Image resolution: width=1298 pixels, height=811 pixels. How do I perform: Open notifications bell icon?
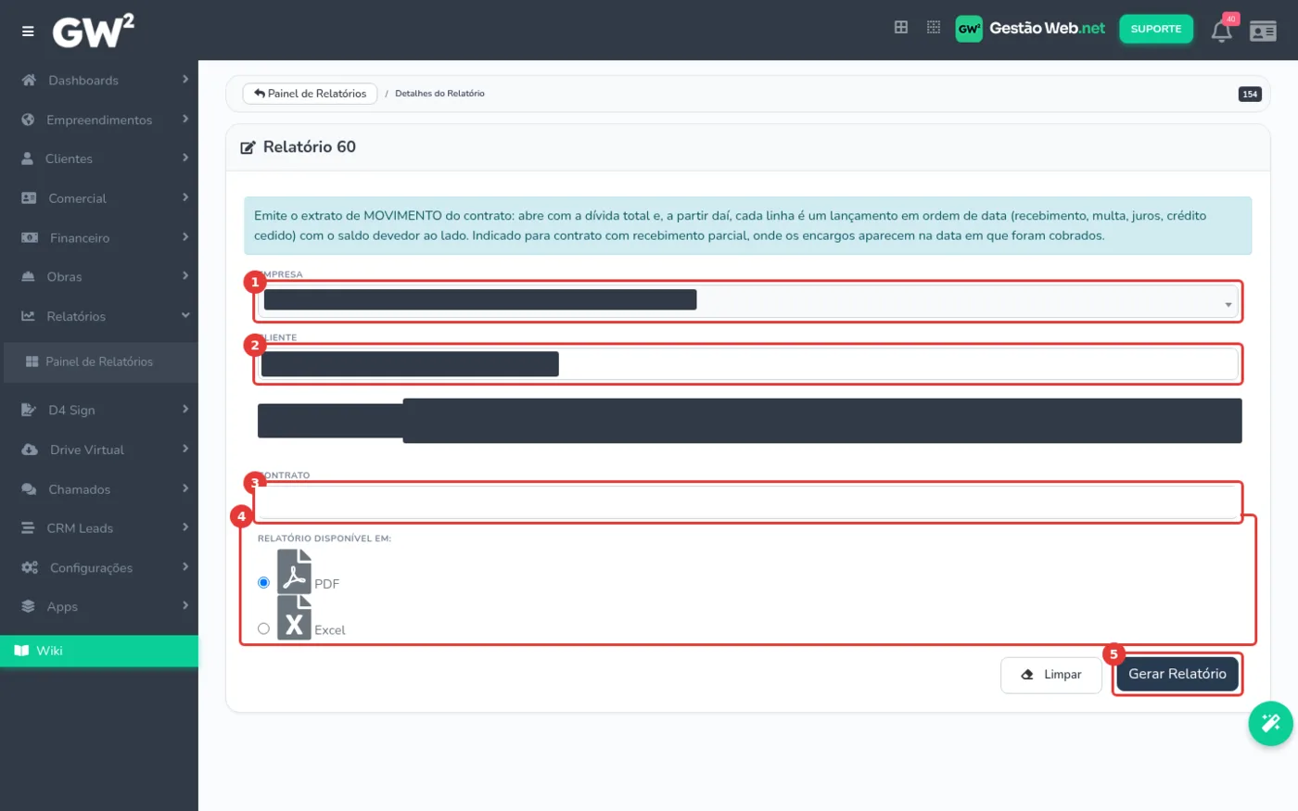1222,31
